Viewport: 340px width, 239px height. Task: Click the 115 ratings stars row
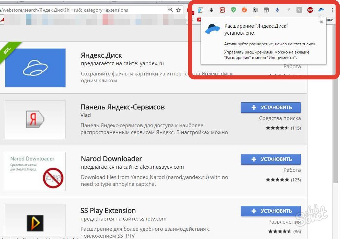point(283,128)
